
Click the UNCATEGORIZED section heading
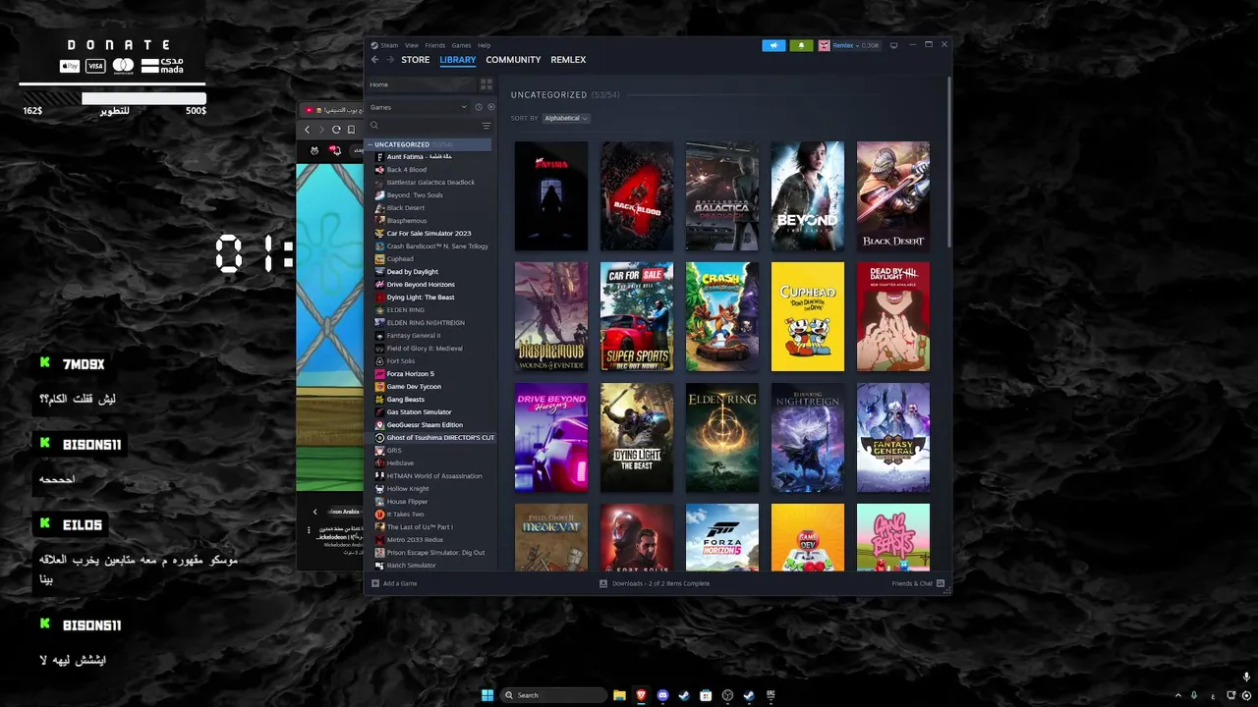click(548, 95)
